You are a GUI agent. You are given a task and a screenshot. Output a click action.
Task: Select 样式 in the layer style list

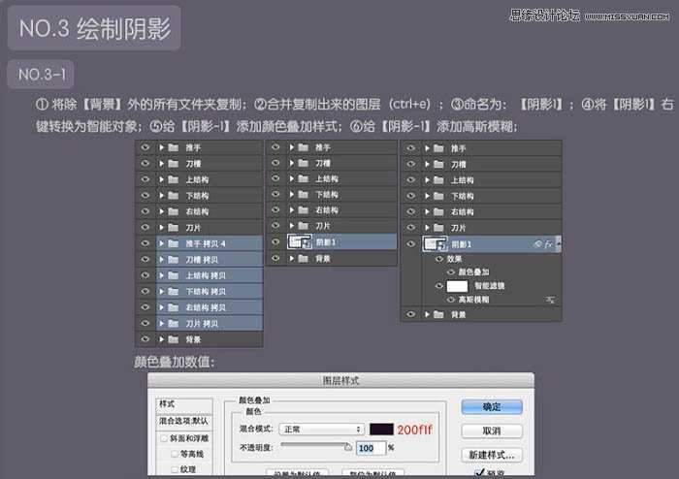184,404
